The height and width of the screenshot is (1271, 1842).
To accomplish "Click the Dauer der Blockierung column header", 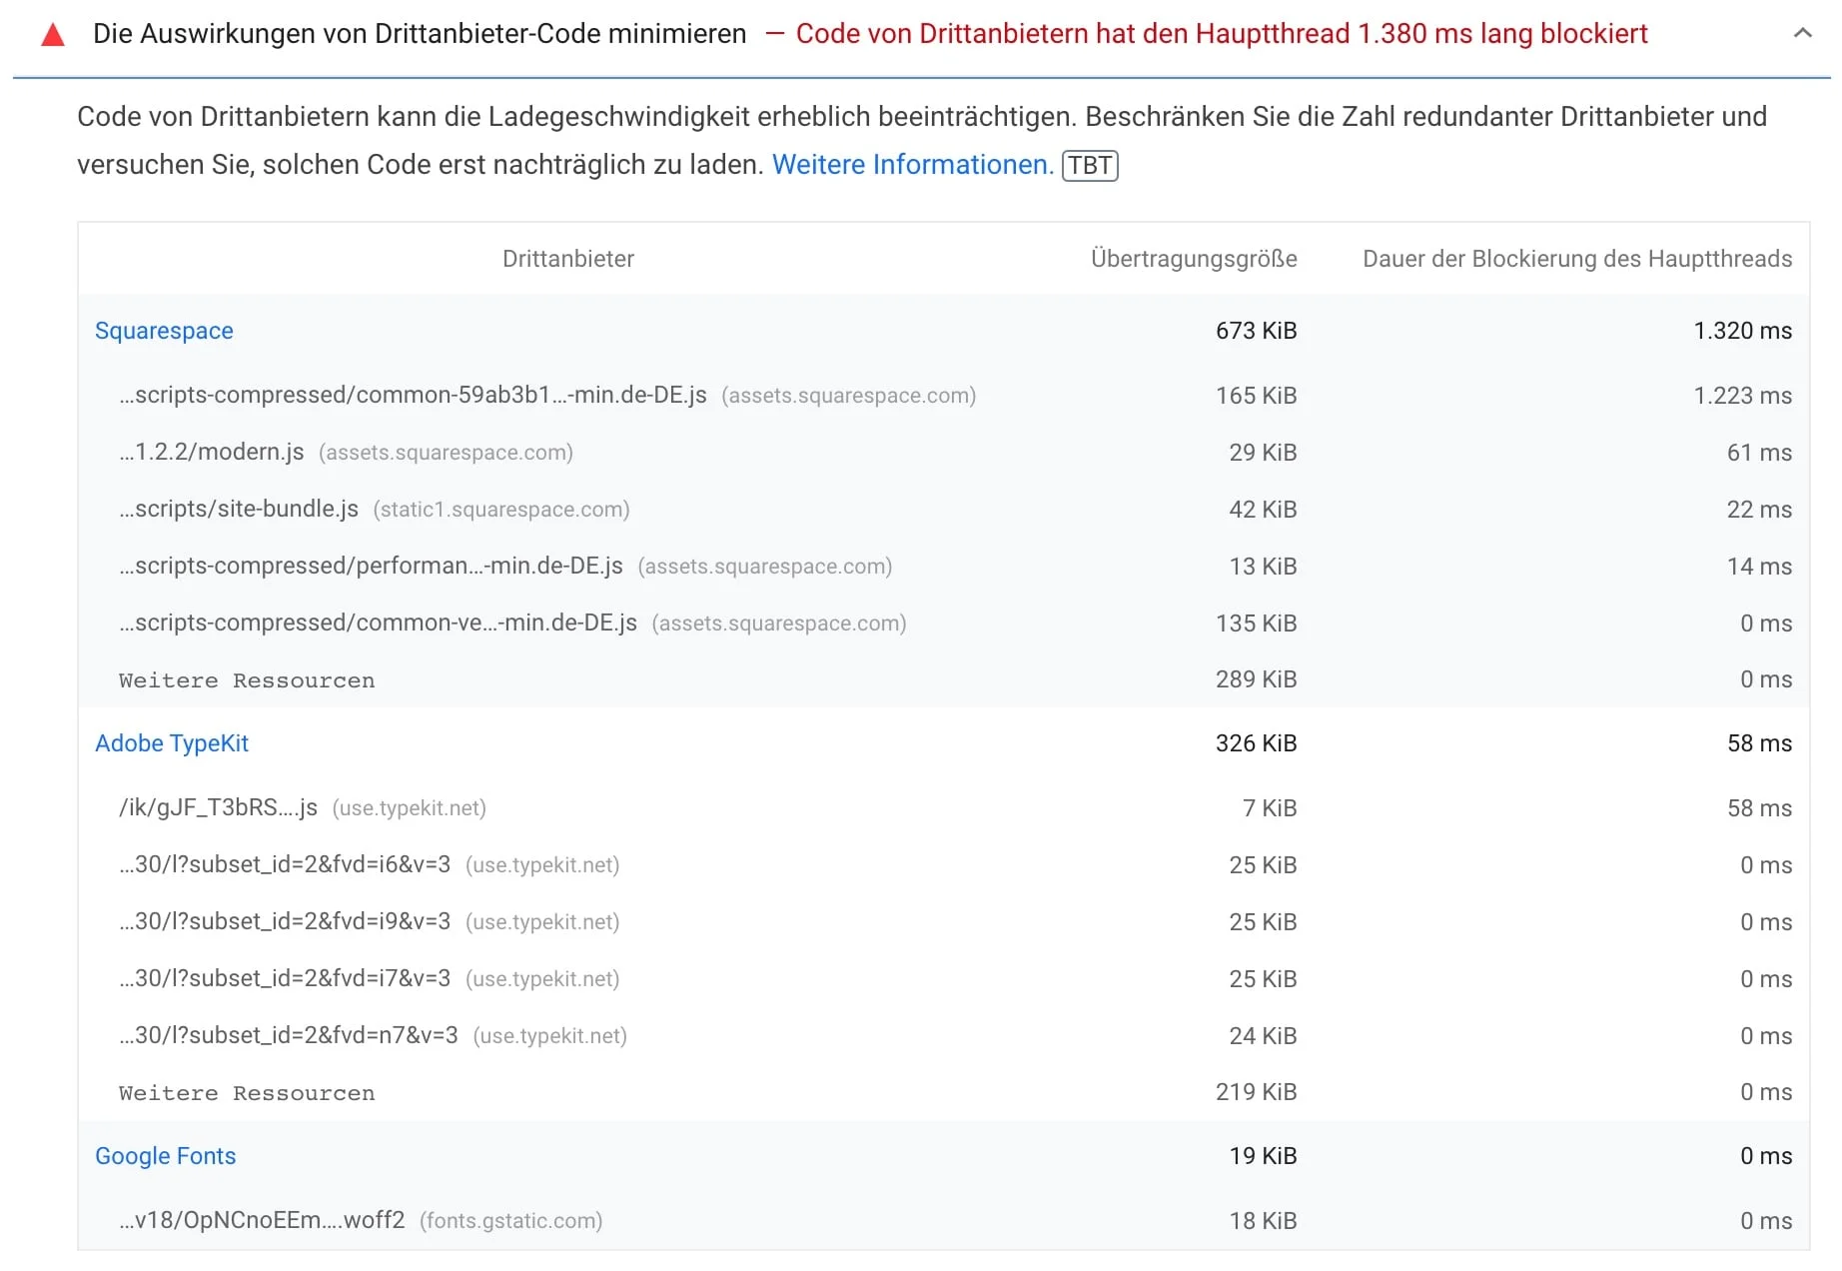I will click(1576, 259).
